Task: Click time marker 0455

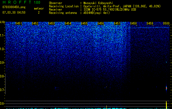Action: tap(84, 23)
